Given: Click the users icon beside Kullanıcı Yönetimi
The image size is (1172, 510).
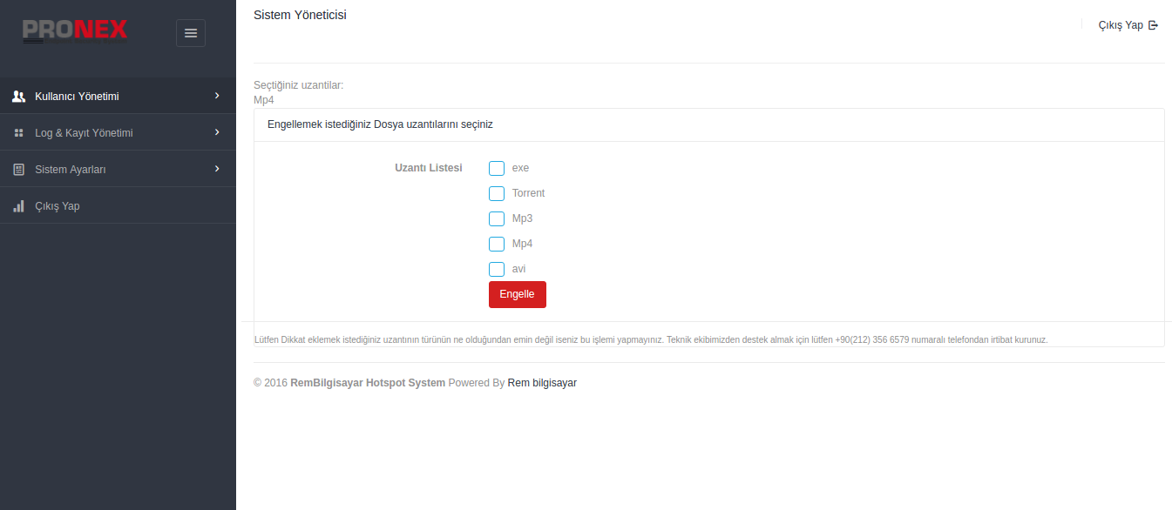Looking at the screenshot, I should pyautogui.click(x=18, y=97).
